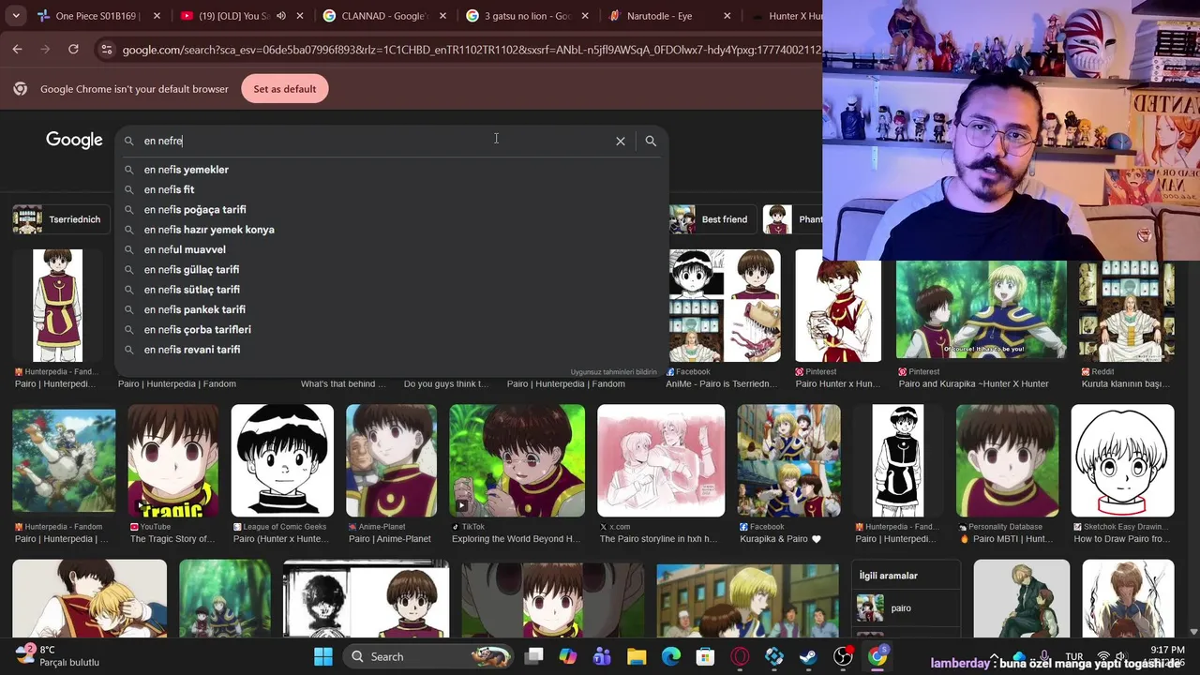Open League of Comic Geeks Pairo image
Image resolution: width=1200 pixels, height=675 pixels.
click(x=282, y=460)
